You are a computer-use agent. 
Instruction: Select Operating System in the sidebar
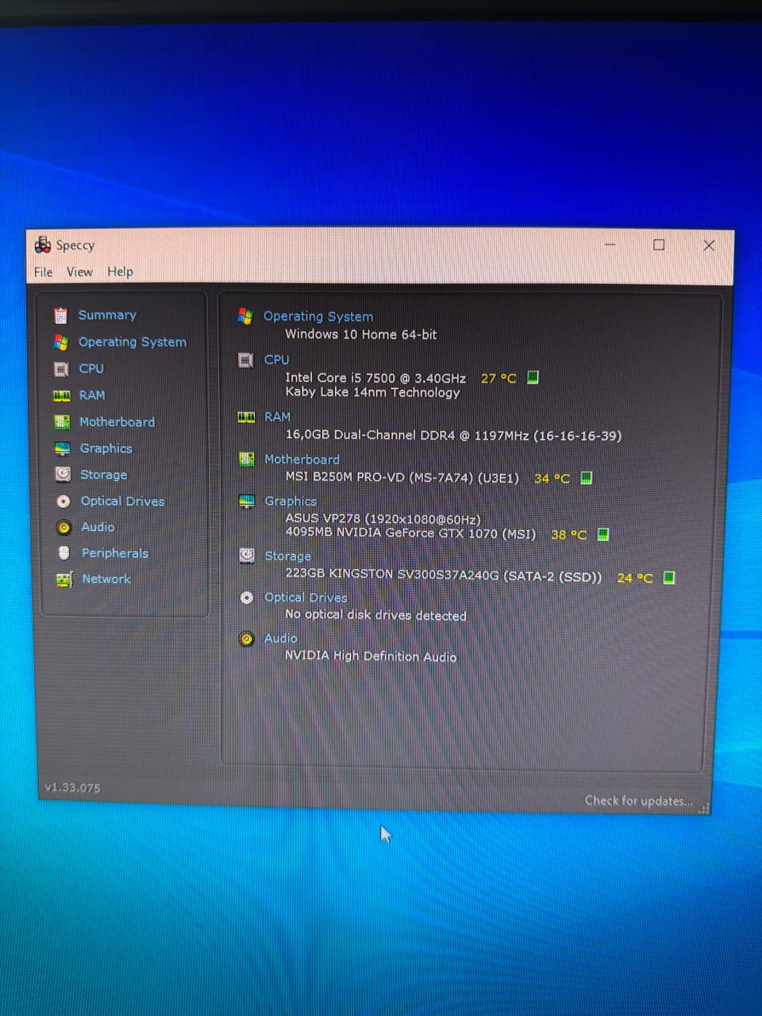tap(133, 342)
